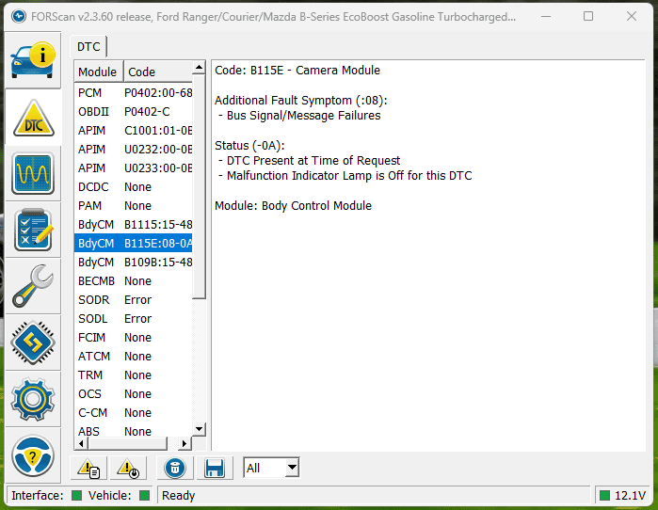This screenshot has width=658, height=510.
Task: Click the list scroll up arrow
Action: pyautogui.click(x=199, y=67)
